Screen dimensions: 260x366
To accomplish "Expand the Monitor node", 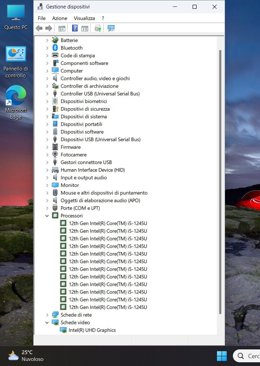I will tap(47, 185).
